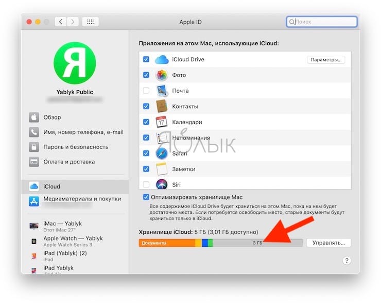Go back with the left chevron button
Image resolution: width=381 pixels, height=303 pixels.
tap(61, 22)
